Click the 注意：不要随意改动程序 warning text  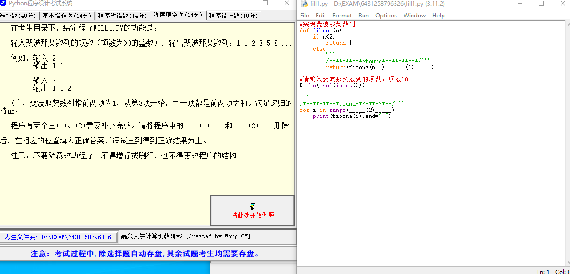(x=125, y=156)
